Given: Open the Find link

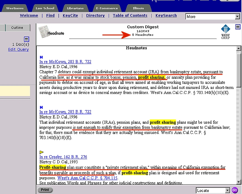Looking at the screenshot, I should point(50,15).
